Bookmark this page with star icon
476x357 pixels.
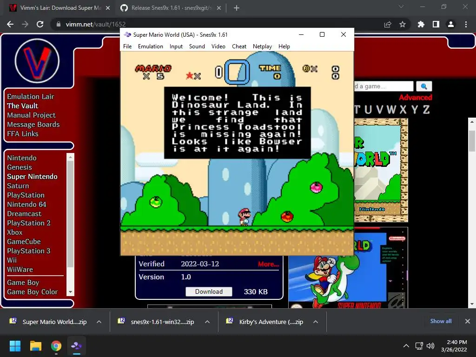click(403, 24)
